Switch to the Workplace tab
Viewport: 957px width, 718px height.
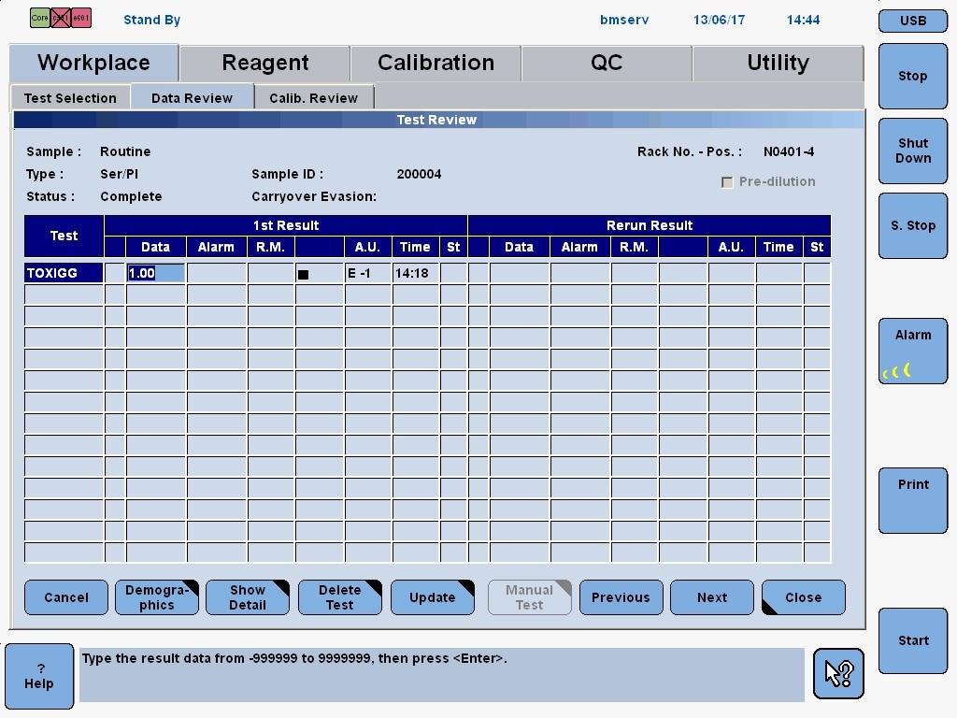pos(94,63)
